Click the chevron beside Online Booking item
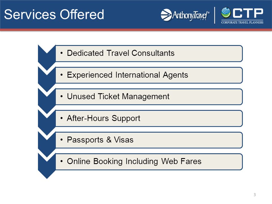This screenshot has width=272, height=204. pyautogui.click(x=47, y=166)
